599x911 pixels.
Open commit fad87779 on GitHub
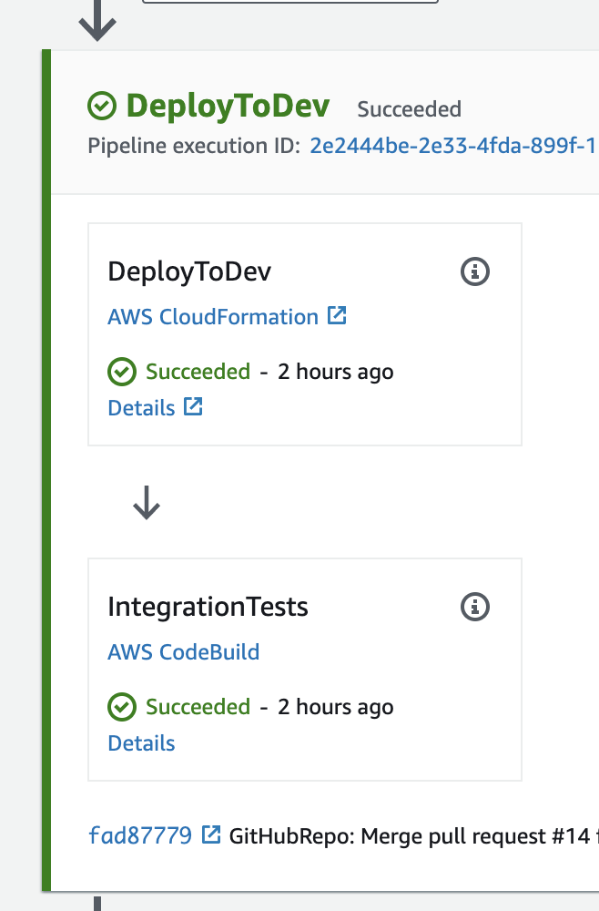(140, 835)
